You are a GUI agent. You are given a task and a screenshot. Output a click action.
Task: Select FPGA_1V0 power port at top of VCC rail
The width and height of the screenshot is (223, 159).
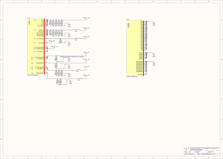[86, 18]
